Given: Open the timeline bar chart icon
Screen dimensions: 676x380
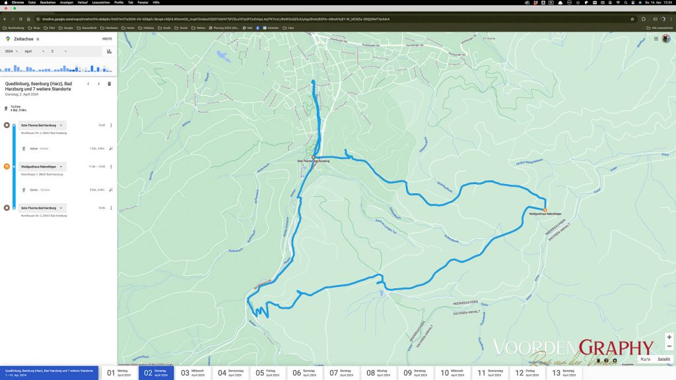Looking at the screenshot, I should [x=109, y=51].
